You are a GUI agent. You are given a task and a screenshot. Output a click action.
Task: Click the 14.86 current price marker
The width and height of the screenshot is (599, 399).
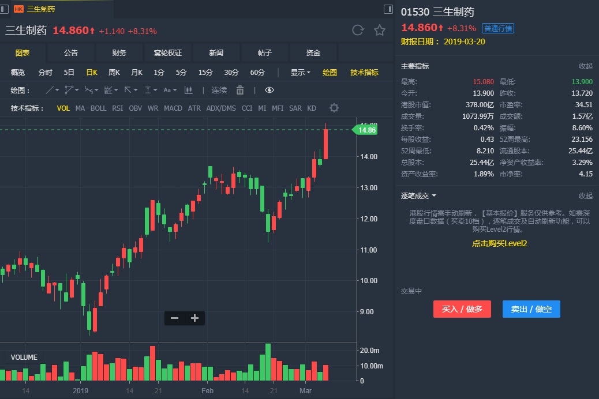(x=366, y=130)
